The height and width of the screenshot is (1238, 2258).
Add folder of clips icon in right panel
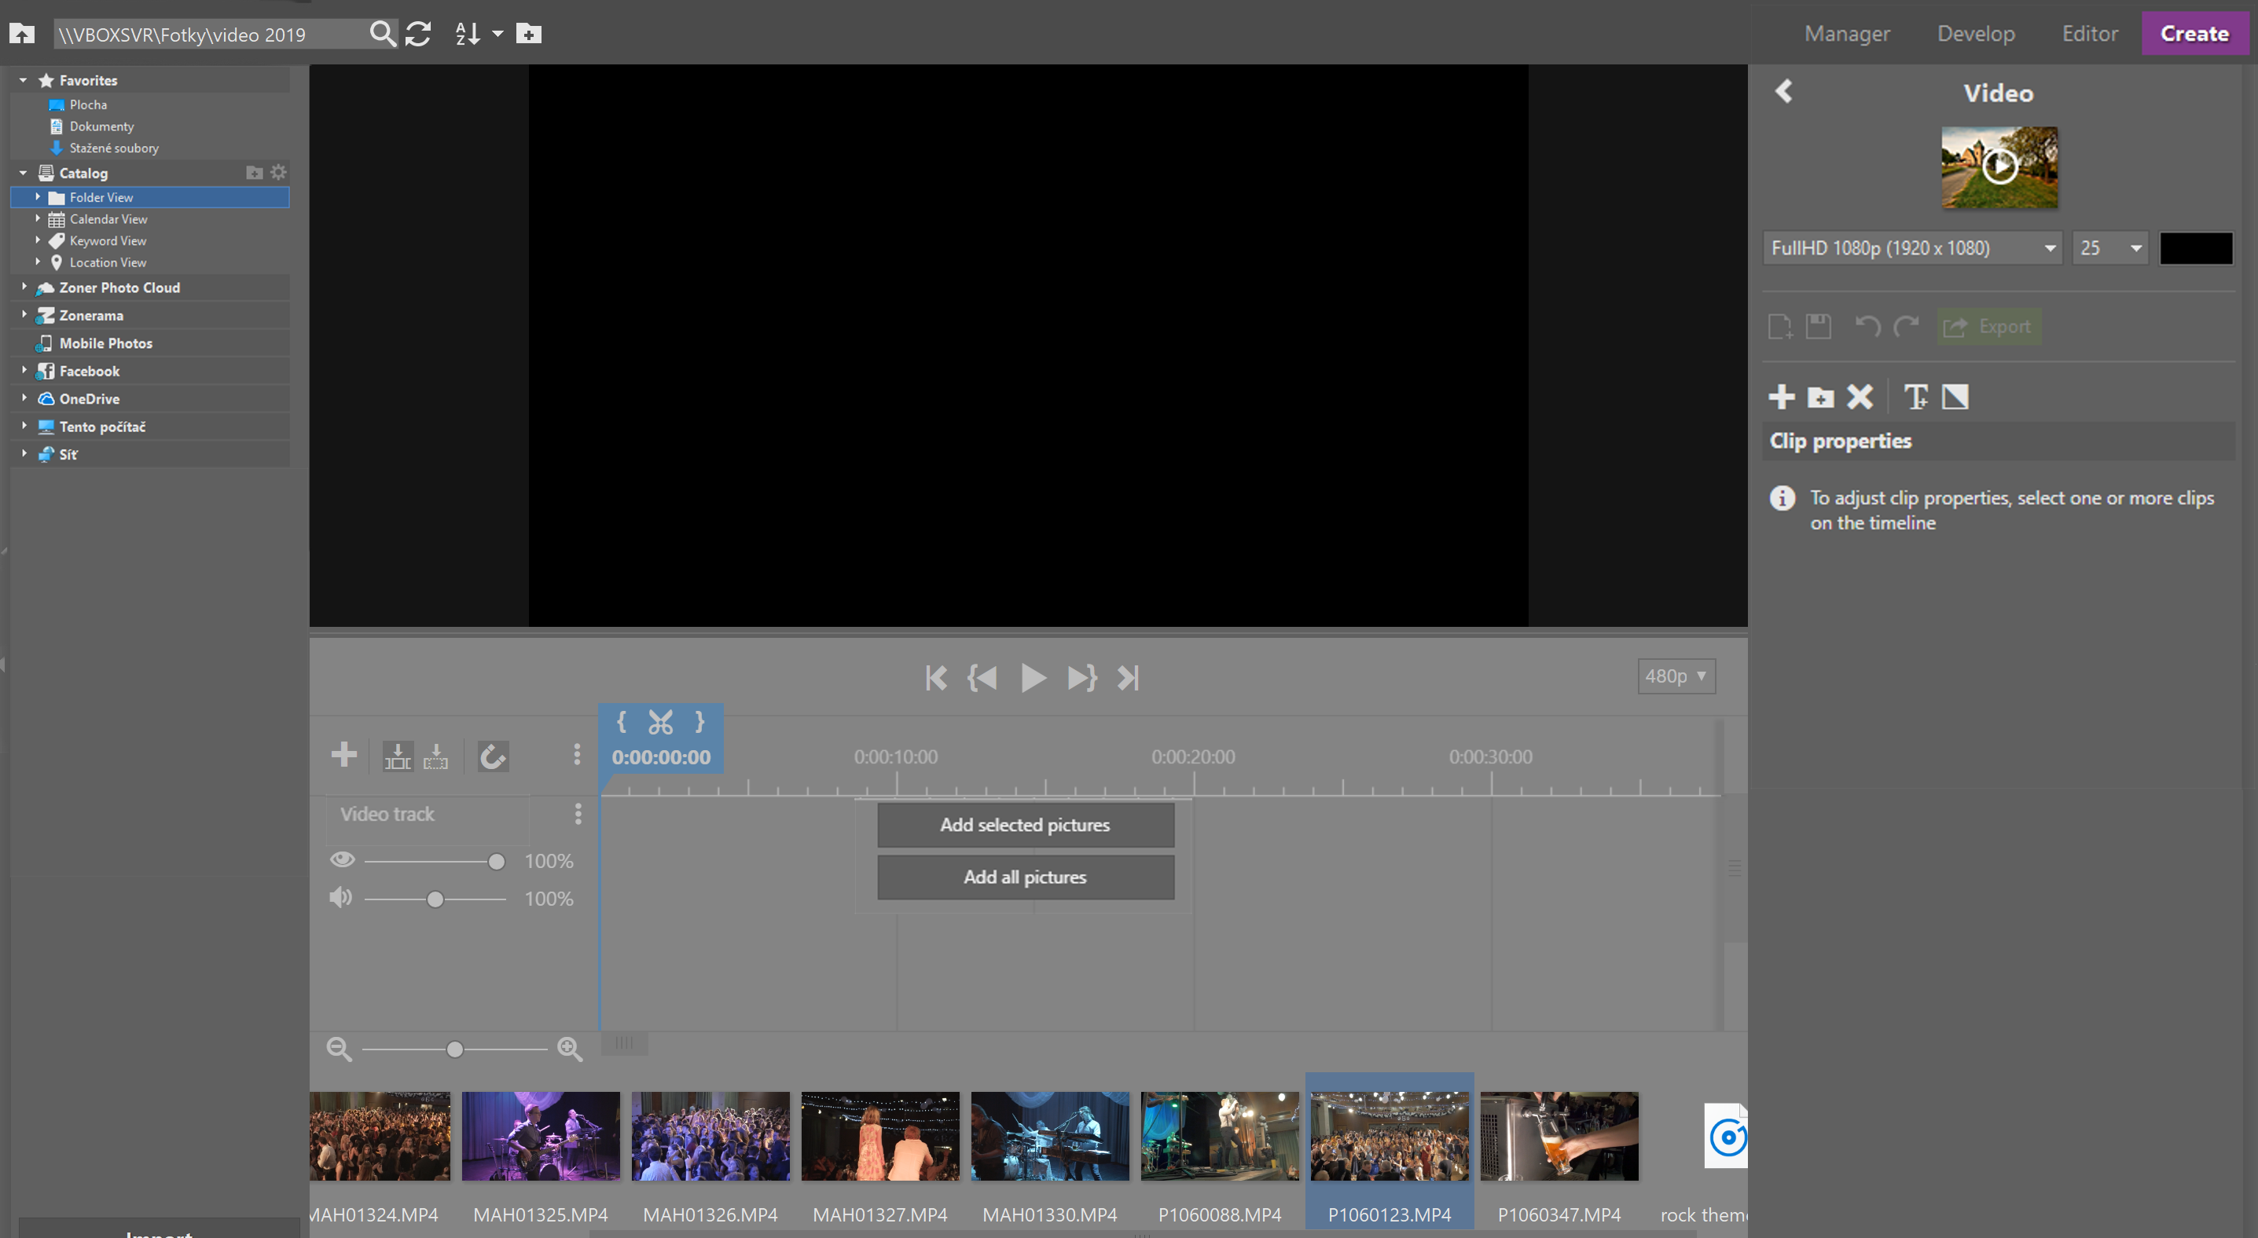pyautogui.click(x=1820, y=397)
